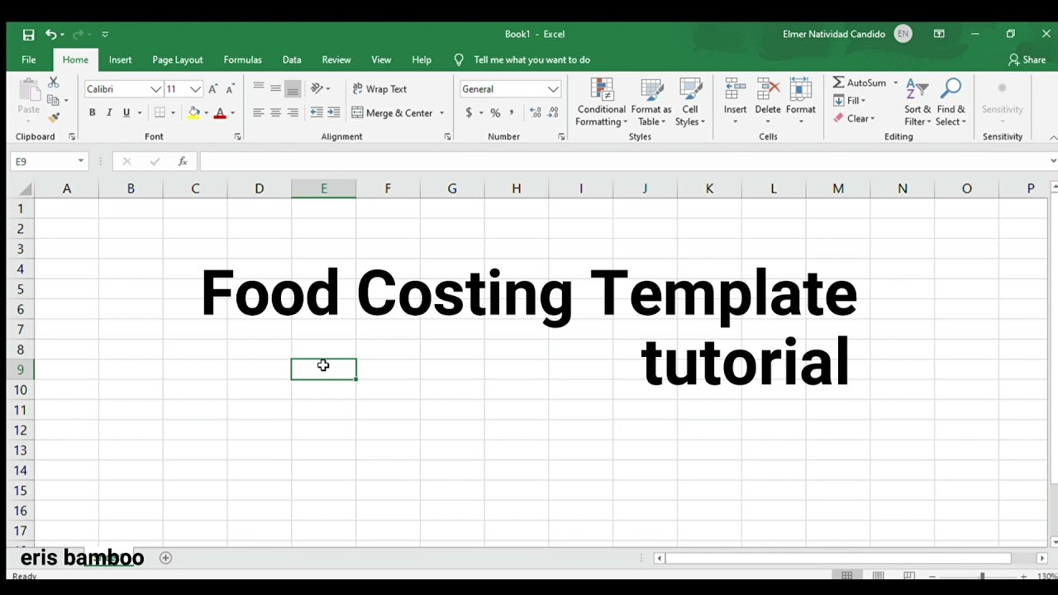Select Bottom Align icon
1058x595 pixels.
click(293, 88)
